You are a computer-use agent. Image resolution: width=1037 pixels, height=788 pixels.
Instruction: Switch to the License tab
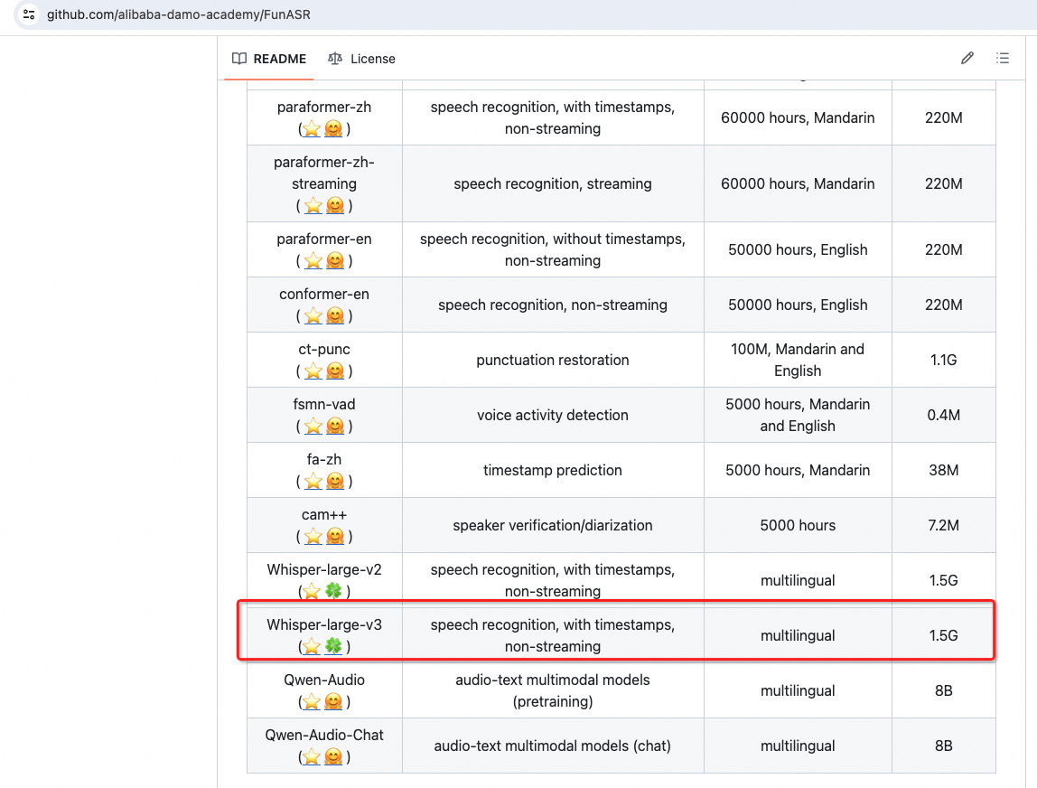pos(361,59)
